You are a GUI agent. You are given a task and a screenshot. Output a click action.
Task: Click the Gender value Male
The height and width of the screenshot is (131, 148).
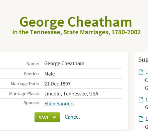49,74
